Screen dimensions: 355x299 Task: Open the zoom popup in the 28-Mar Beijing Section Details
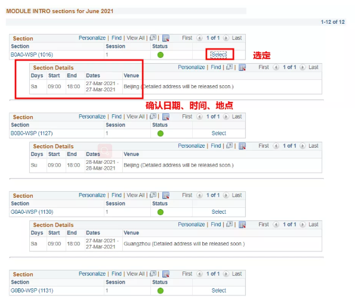click(x=229, y=145)
